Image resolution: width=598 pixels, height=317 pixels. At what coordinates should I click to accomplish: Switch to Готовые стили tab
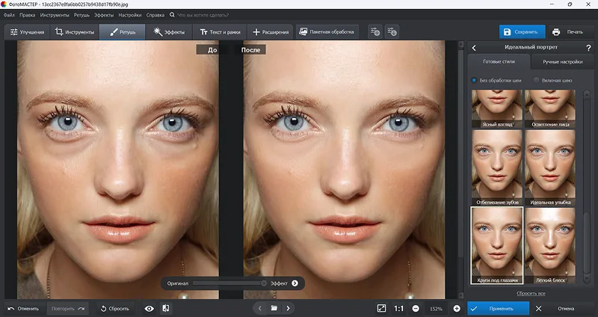(x=499, y=61)
